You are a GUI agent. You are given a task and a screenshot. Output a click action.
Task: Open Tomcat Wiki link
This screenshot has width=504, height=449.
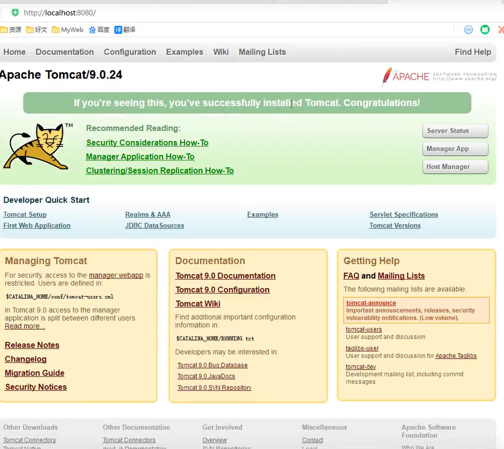198,304
